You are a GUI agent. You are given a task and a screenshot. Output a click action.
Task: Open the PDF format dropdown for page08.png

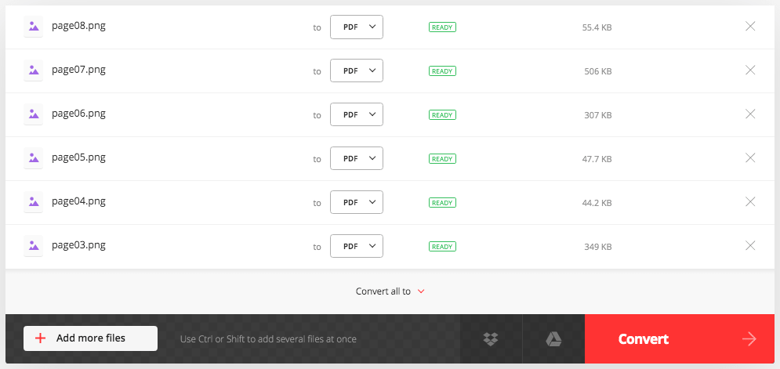(x=357, y=27)
